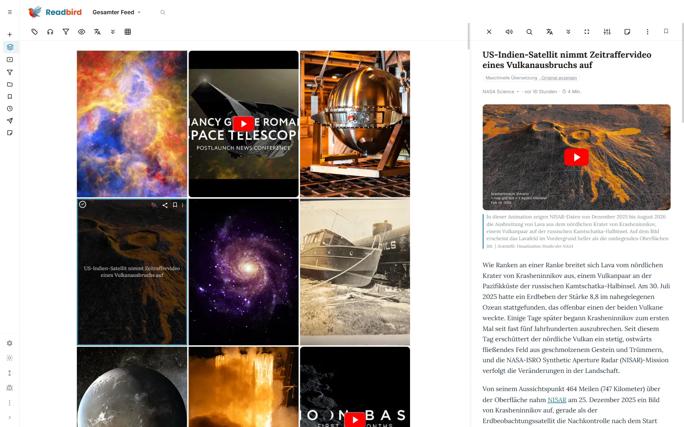The width and height of the screenshot is (684, 427).
Task: Select the all feeds layers icon
Action: (x=10, y=47)
